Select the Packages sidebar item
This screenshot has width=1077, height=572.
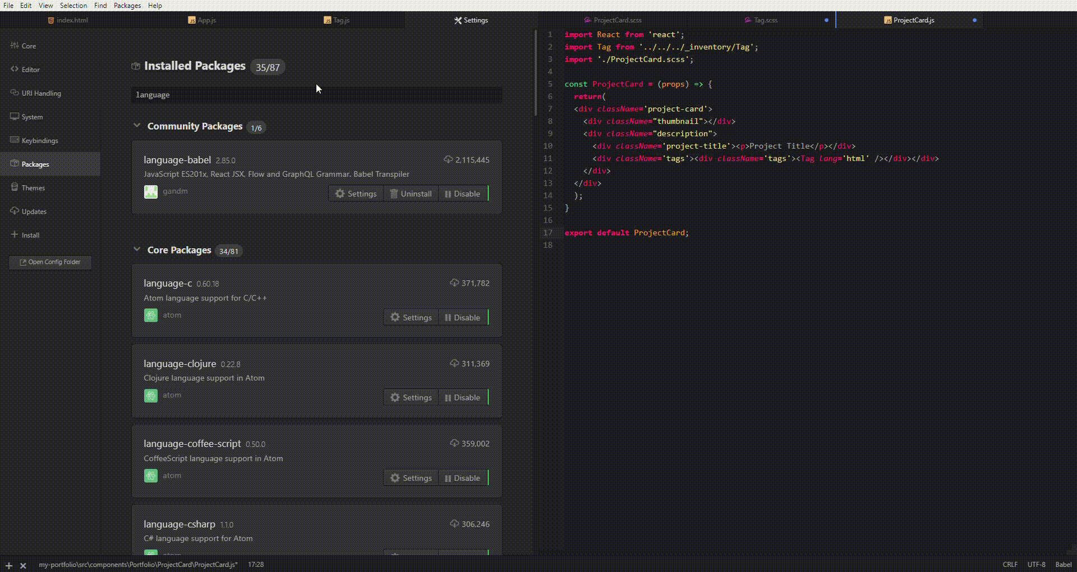pyautogui.click(x=50, y=164)
